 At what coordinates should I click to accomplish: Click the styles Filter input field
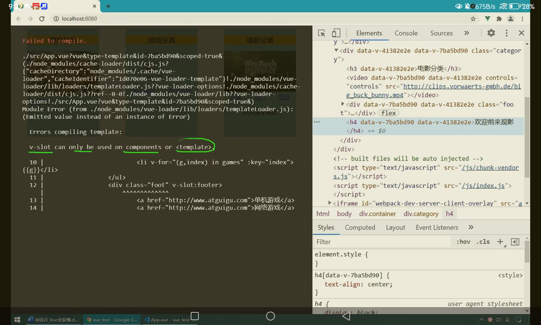381,242
